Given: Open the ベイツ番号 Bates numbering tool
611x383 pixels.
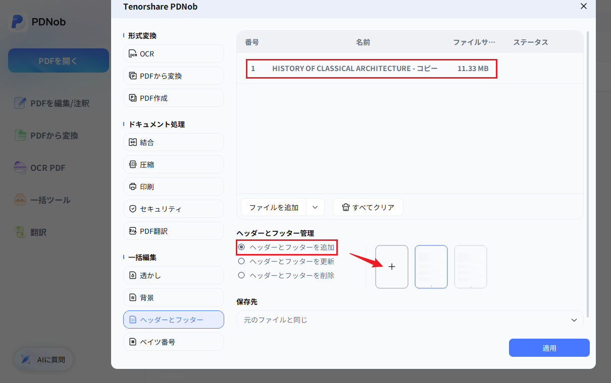Looking at the screenshot, I should point(173,342).
